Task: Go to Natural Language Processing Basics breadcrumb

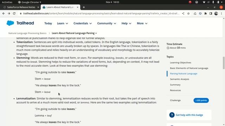Action: (x=27, y=33)
